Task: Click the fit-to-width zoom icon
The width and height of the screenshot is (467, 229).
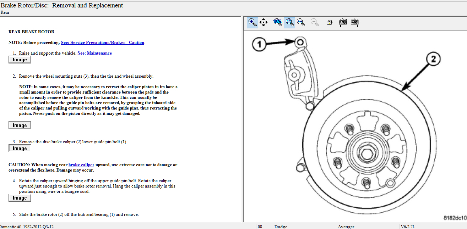Action: tap(301, 23)
